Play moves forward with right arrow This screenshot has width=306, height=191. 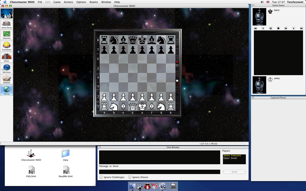coord(293,28)
